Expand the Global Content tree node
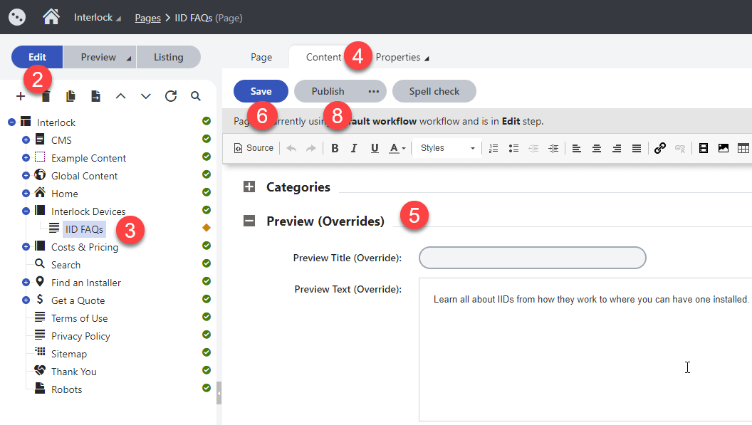Screen dimensions: 752x425 (26, 176)
